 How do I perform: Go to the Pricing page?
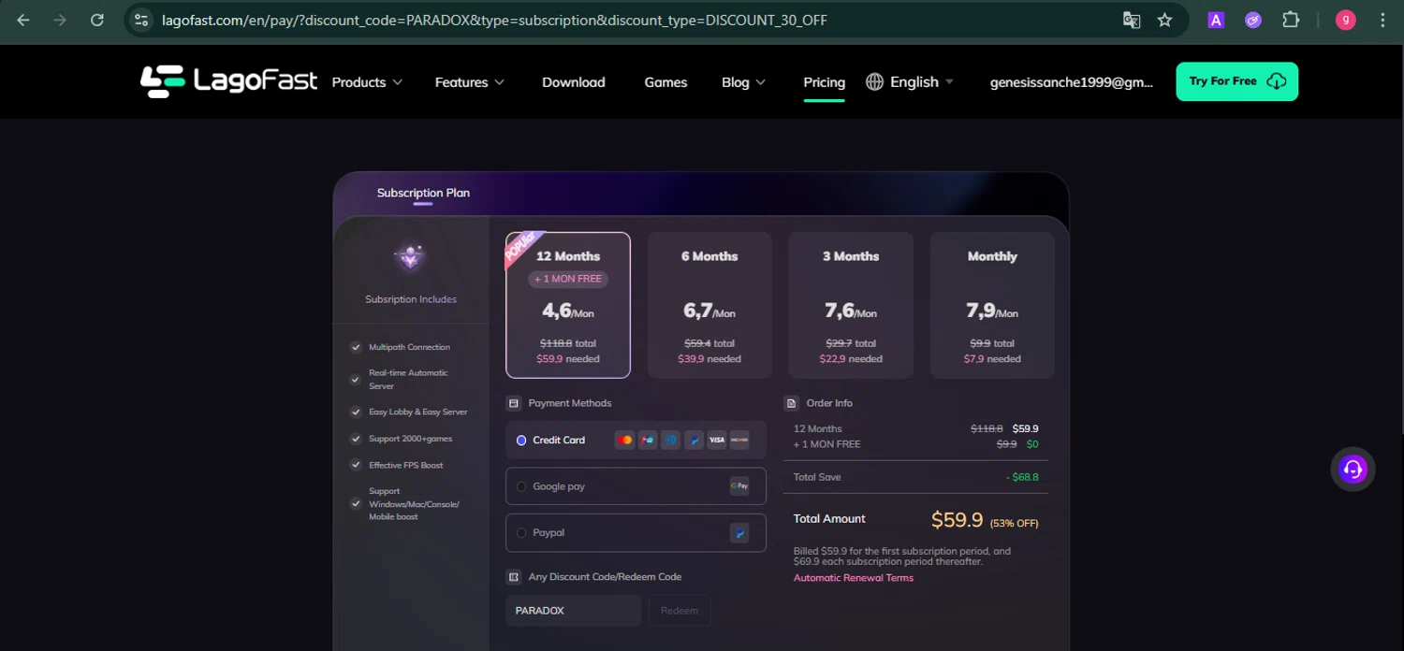click(825, 82)
